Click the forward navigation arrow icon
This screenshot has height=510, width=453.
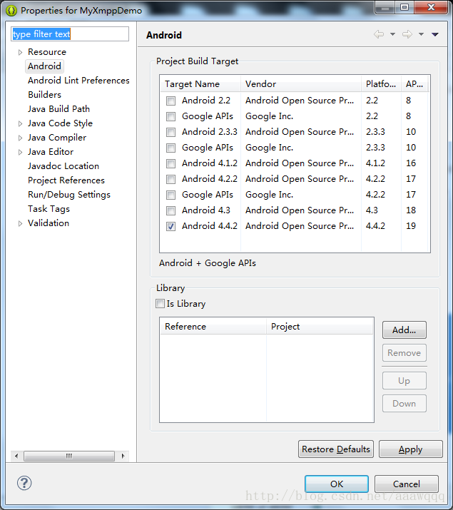tap(407, 34)
